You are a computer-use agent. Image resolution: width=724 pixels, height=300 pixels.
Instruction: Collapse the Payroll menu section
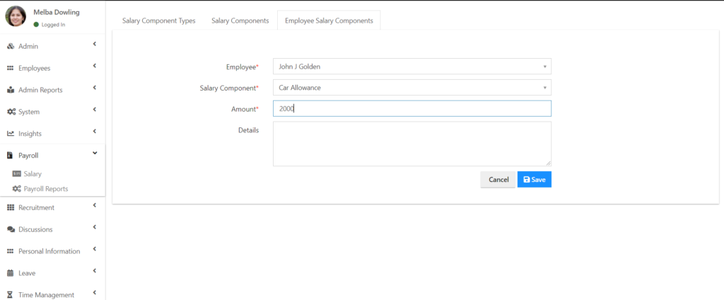pos(95,153)
